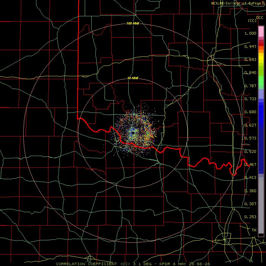Screen dimensions: 266x266
Task: Click the '0.360' scale value
Action: [250, 191]
